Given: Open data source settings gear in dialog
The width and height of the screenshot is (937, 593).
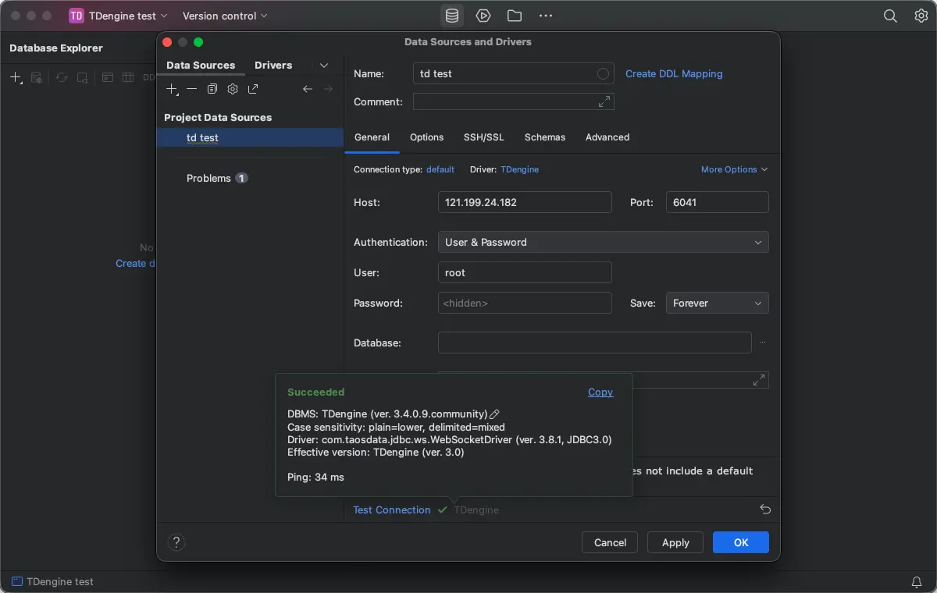Looking at the screenshot, I should (233, 89).
